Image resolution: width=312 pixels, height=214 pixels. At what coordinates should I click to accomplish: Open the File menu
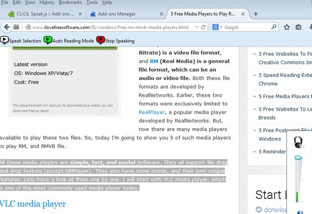pos(4,3)
